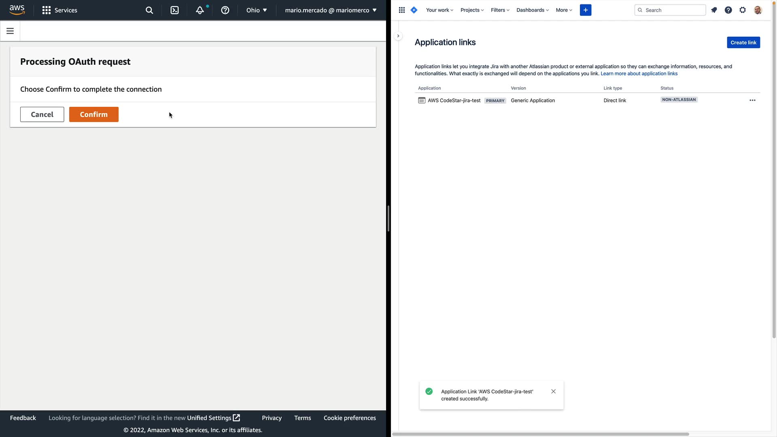Open the Ohio region dropdown
The width and height of the screenshot is (777, 437).
[x=257, y=10]
